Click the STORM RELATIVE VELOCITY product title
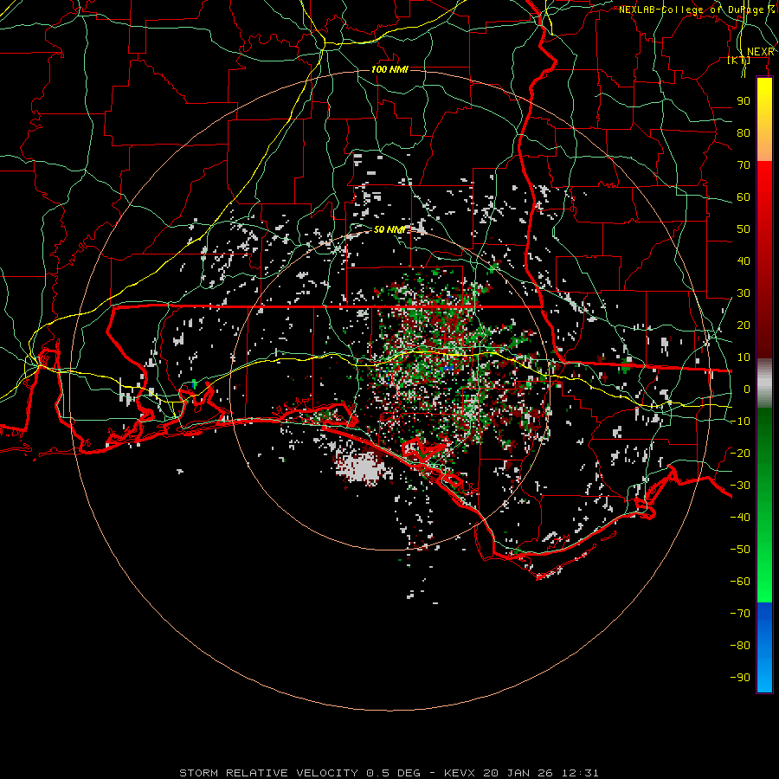Image resolution: width=779 pixels, height=779 pixels. (268, 773)
